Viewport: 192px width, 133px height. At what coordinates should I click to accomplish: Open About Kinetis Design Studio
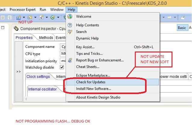point(113,97)
